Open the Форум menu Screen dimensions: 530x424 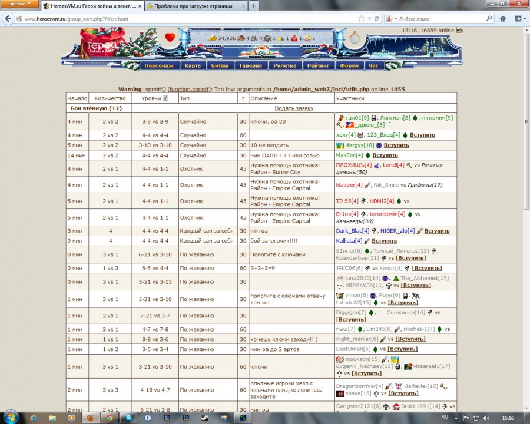click(x=349, y=66)
